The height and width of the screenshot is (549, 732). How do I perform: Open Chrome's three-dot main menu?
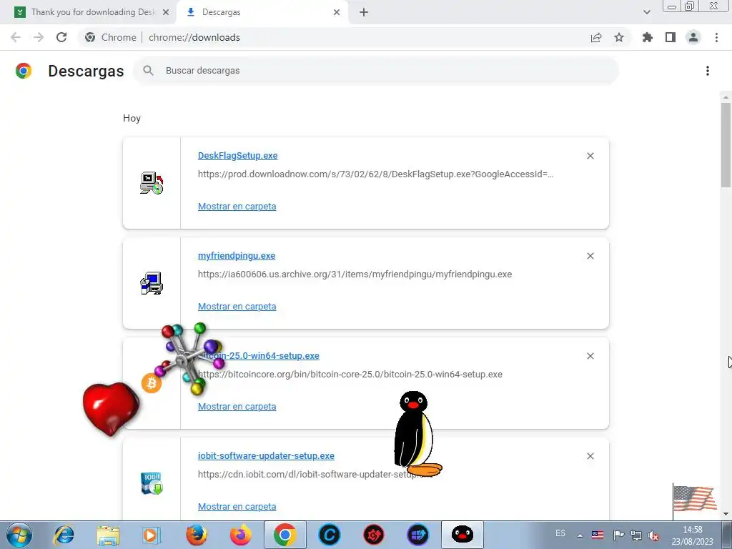(x=716, y=37)
